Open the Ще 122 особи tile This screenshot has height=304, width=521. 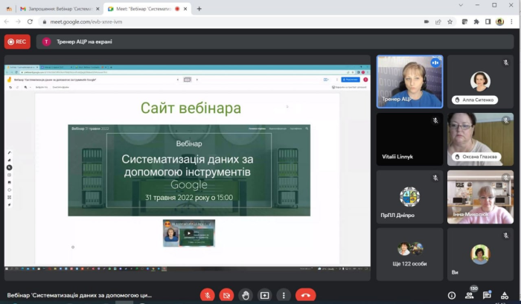(409, 254)
